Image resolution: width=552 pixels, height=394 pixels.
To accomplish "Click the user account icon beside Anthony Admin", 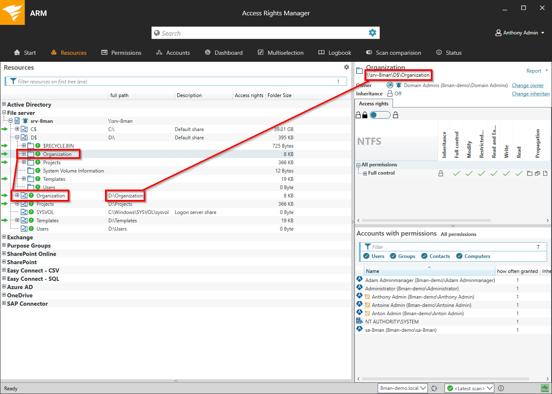I will coord(498,33).
